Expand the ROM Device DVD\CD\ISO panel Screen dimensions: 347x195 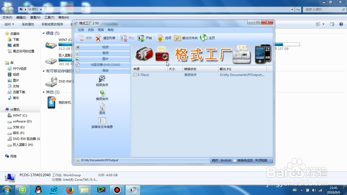pos(102,65)
